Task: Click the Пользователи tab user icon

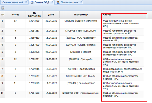Action: (58, 2)
